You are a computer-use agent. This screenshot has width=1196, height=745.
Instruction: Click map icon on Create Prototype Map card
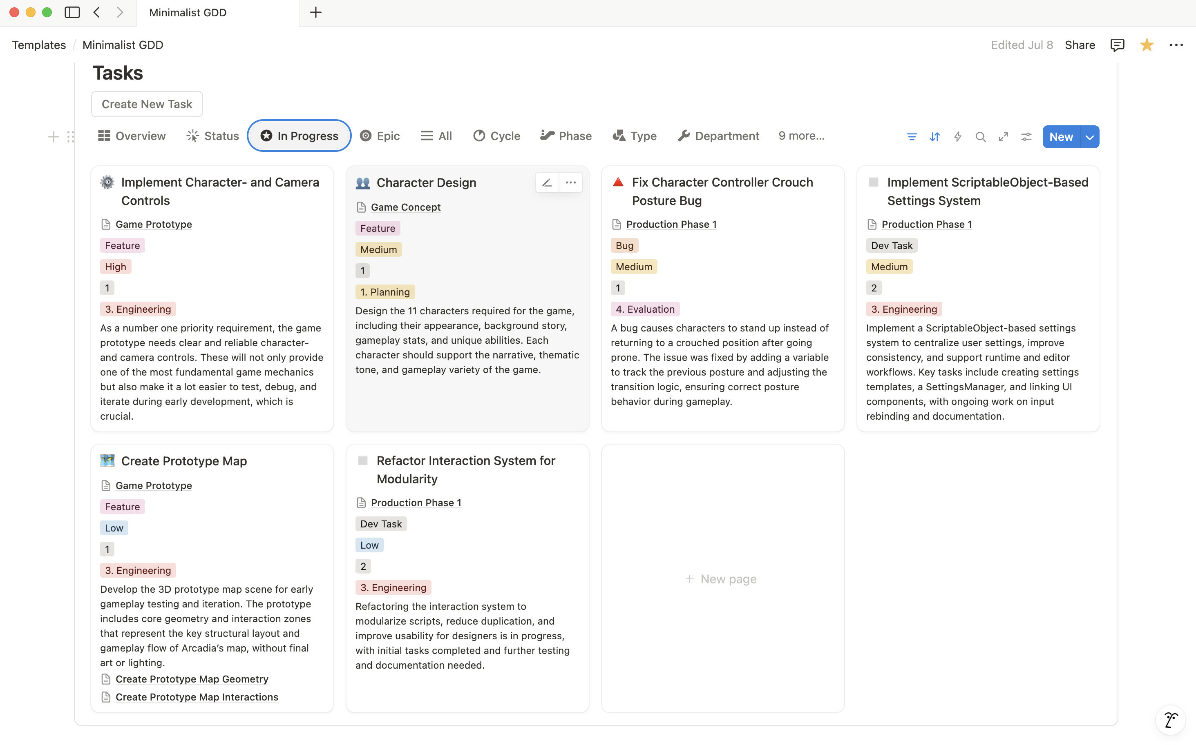(107, 461)
